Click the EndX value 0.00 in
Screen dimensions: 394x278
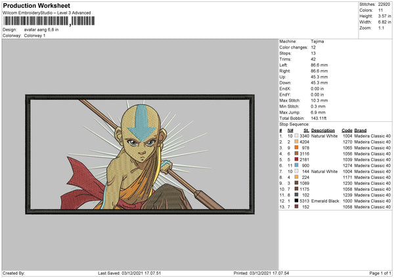coord(317,89)
